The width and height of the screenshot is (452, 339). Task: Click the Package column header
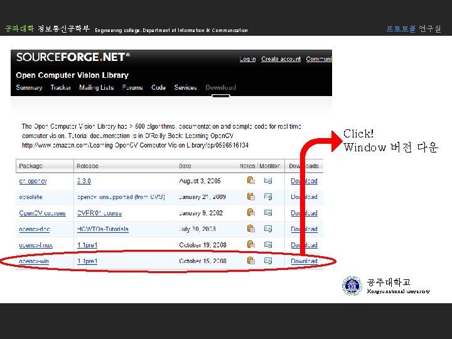point(31,166)
